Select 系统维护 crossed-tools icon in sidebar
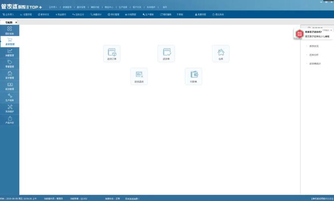The width and height of the screenshot is (334, 201). tap(10, 109)
